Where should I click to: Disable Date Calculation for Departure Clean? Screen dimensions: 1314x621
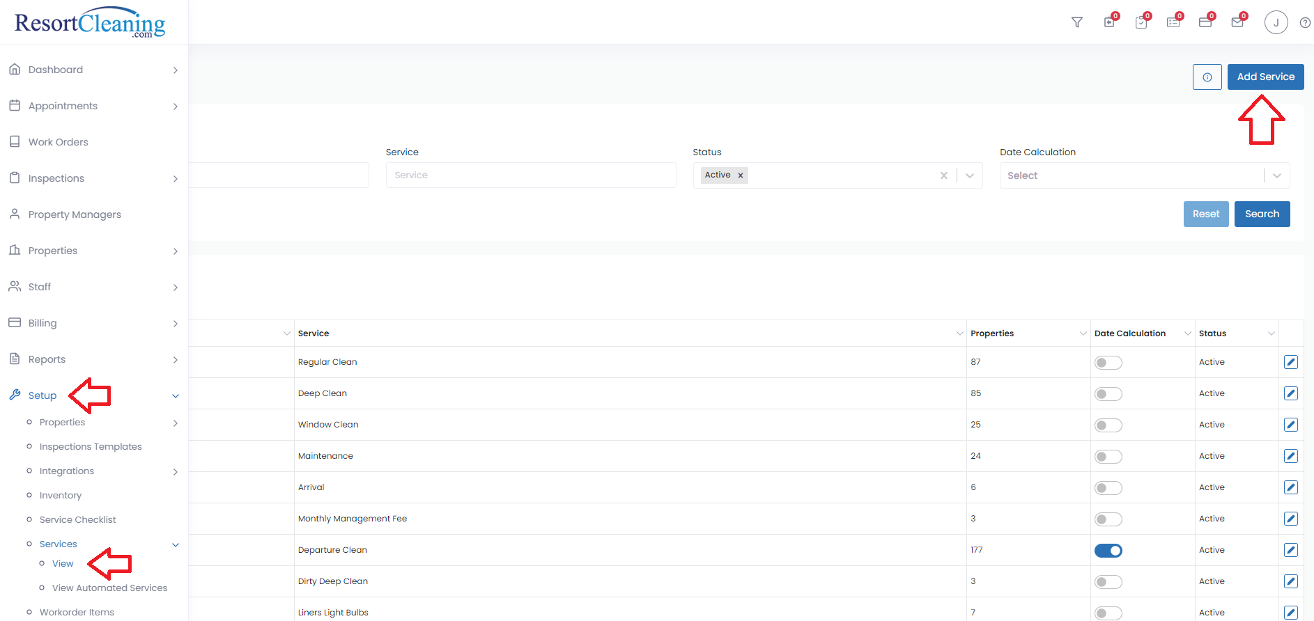click(x=1108, y=551)
